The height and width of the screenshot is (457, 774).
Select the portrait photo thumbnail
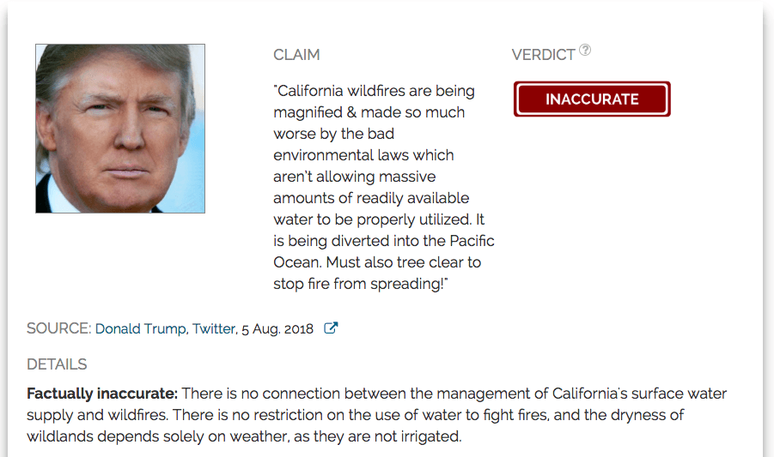click(120, 129)
